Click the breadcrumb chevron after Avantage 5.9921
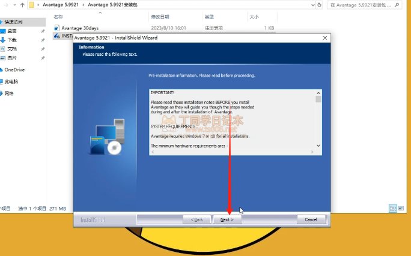This screenshot has height=256, width=411. point(84,5)
